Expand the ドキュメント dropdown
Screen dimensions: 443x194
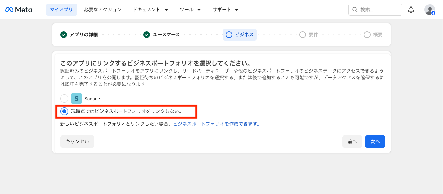(150, 10)
